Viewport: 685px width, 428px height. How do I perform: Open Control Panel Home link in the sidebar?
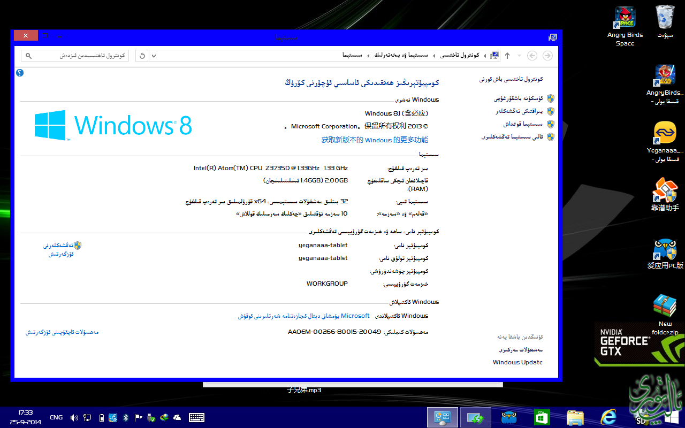pos(511,79)
